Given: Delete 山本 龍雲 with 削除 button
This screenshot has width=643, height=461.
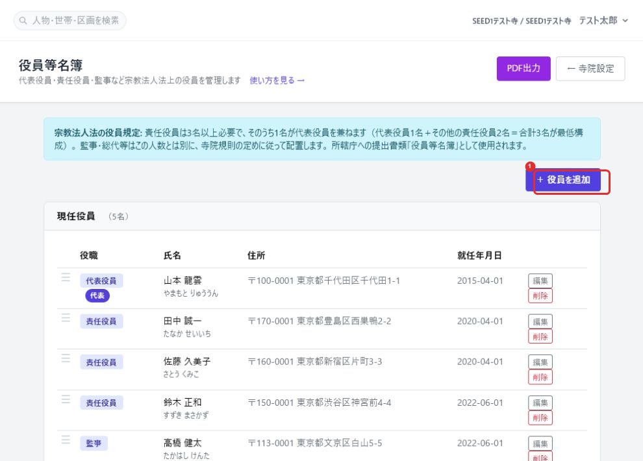Looking at the screenshot, I should tap(540, 295).
